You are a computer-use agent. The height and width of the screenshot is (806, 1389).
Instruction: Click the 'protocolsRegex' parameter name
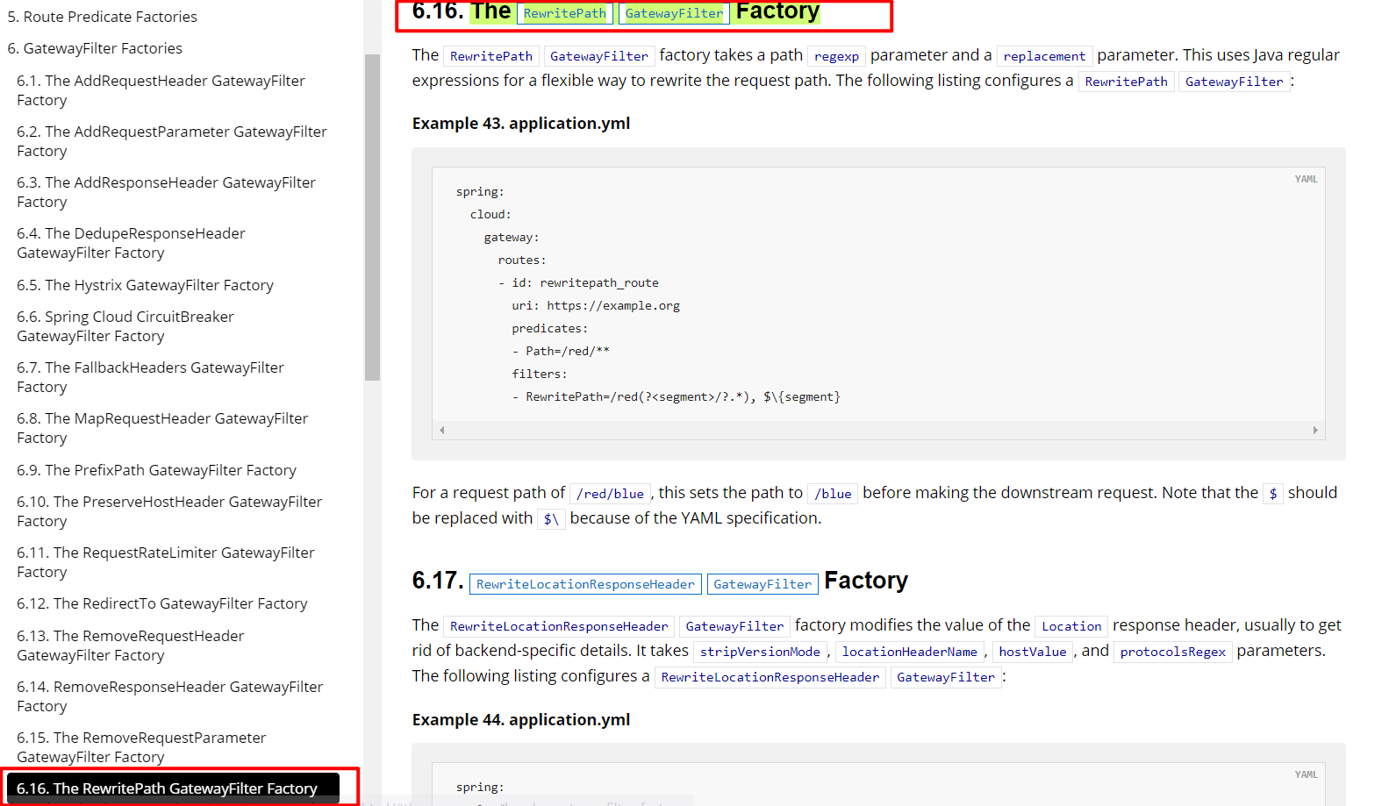pyautogui.click(x=1172, y=652)
